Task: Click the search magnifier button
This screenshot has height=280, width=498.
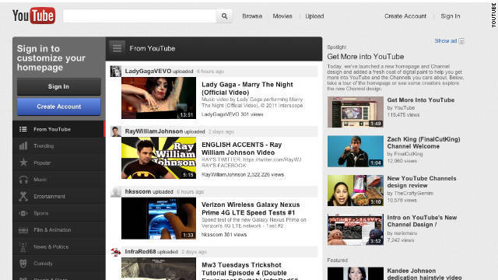Action: coord(224,16)
